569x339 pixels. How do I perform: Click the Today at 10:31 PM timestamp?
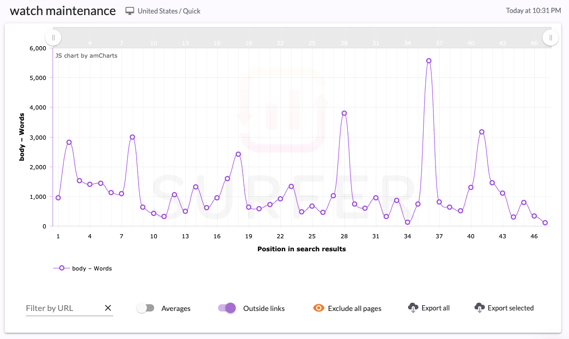click(534, 10)
